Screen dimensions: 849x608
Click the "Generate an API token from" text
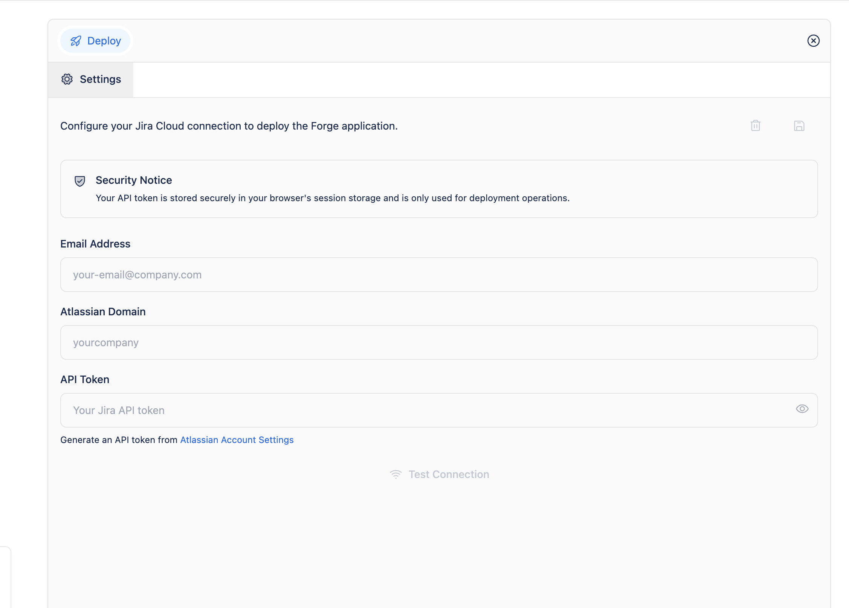coord(119,440)
